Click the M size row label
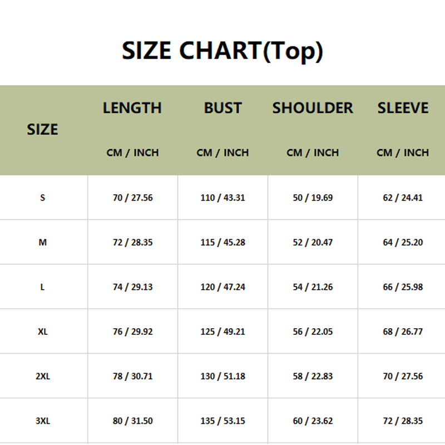The image size is (445, 445). 42,243
